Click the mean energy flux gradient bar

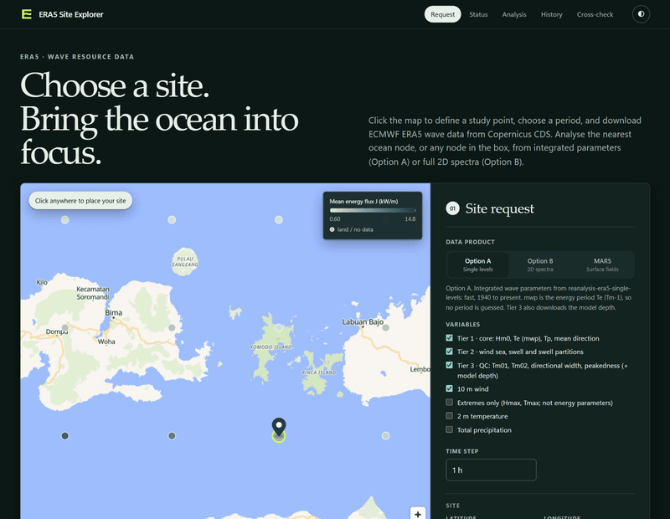tap(372, 210)
